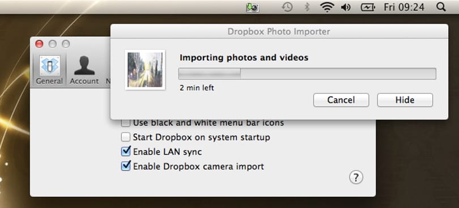Switch to the Account preferences tab

tap(84, 70)
